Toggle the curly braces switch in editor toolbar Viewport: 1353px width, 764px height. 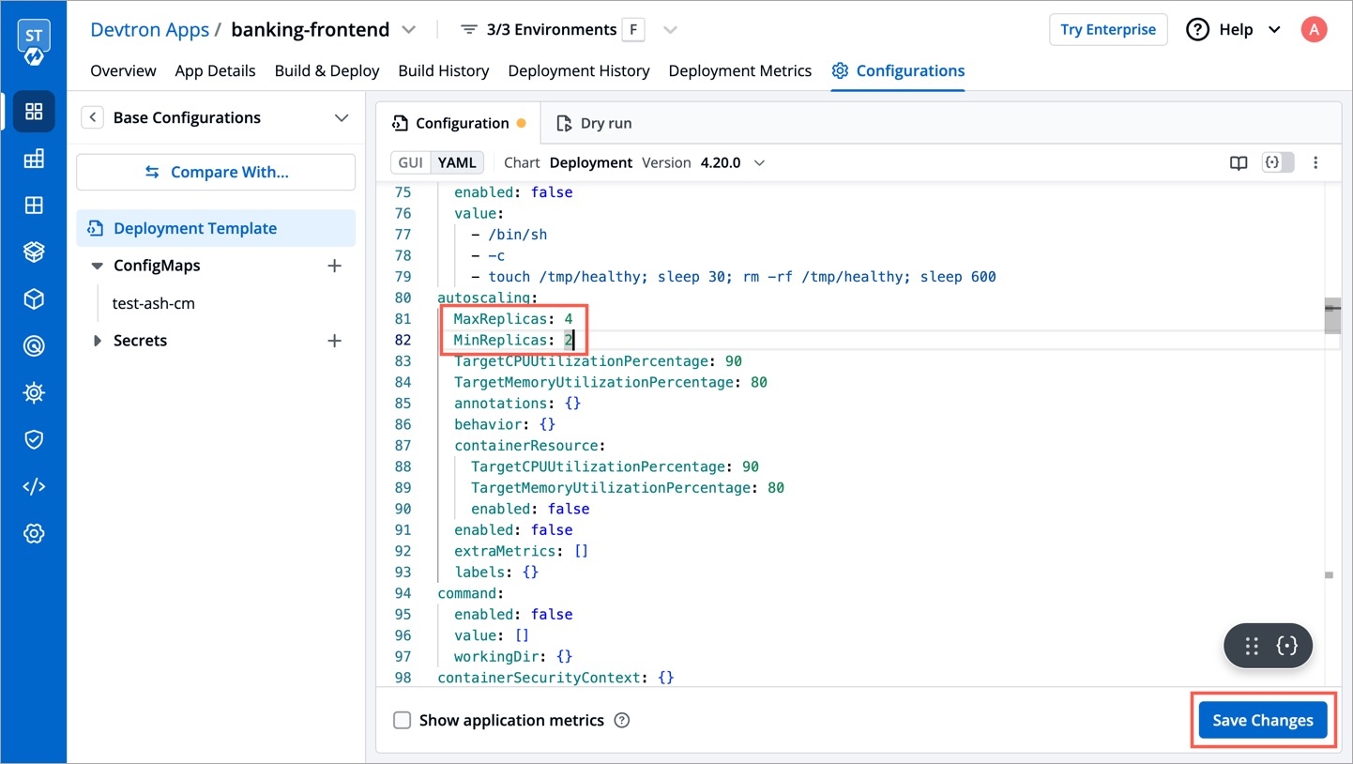click(x=1278, y=163)
